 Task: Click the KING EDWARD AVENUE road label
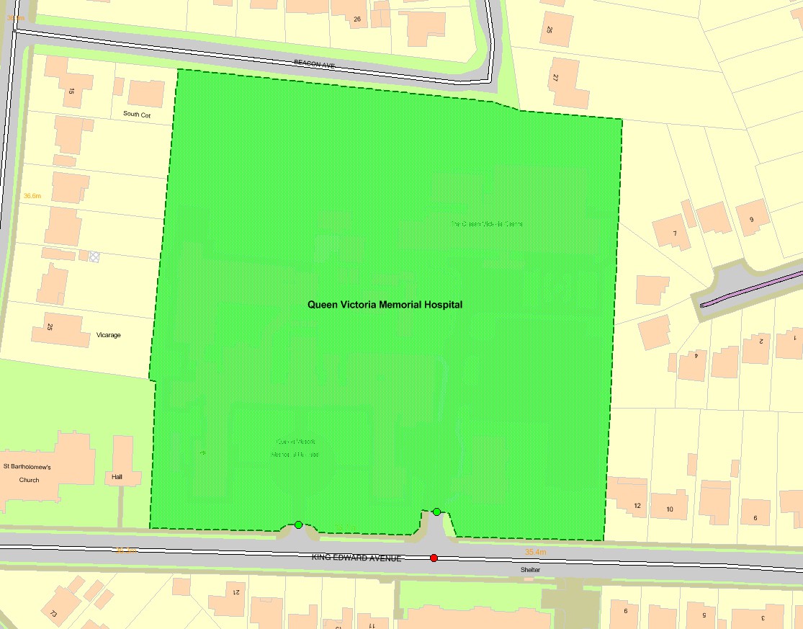point(356,557)
